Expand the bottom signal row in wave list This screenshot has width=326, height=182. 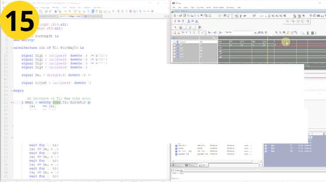coord(175,57)
